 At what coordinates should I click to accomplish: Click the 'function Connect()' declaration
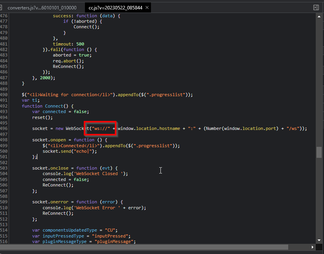click(x=48, y=106)
